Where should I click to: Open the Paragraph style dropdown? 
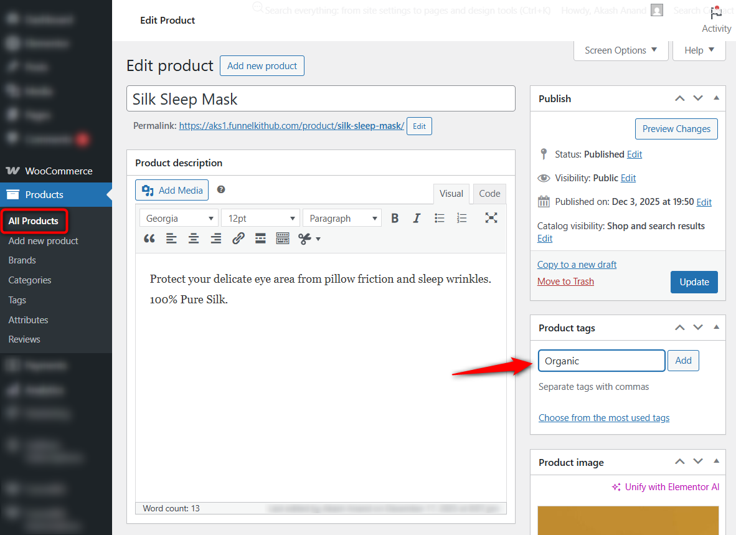pos(341,217)
